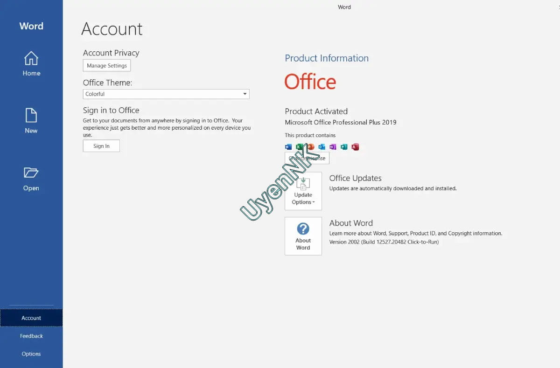The width and height of the screenshot is (560, 368).
Task: Click the PowerPoint product icon
Action: point(310,147)
